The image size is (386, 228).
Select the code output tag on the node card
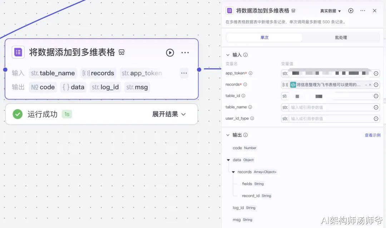click(x=43, y=87)
